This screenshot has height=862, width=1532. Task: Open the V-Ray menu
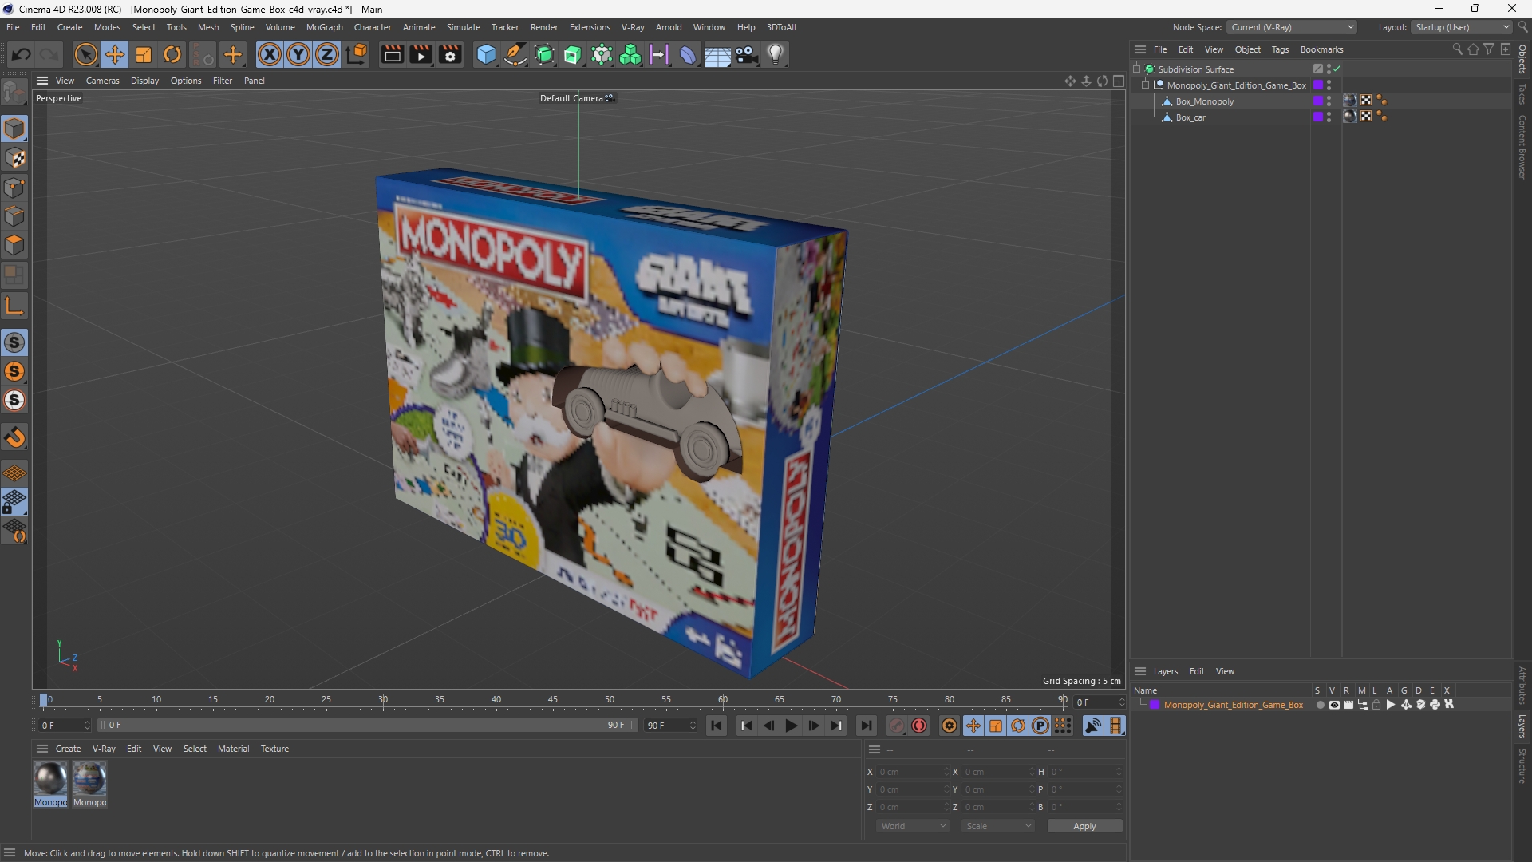632,27
